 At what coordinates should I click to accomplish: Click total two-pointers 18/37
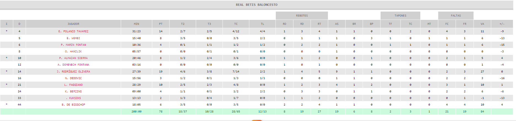tap(183, 112)
